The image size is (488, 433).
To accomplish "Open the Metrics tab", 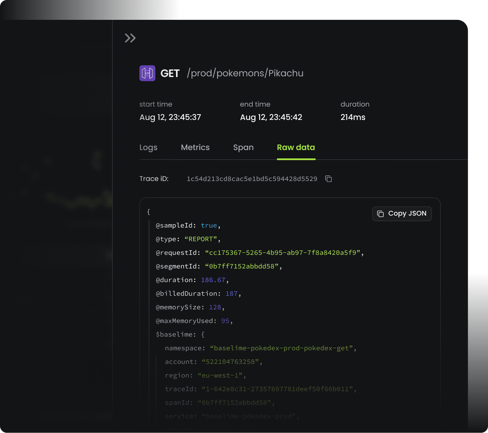I will coord(195,148).
